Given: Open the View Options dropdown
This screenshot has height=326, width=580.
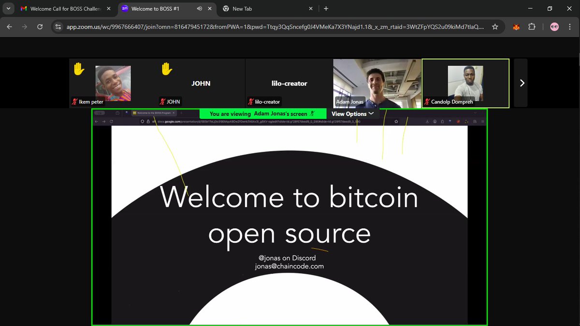Looking at the screenshot, I should 352,113.
